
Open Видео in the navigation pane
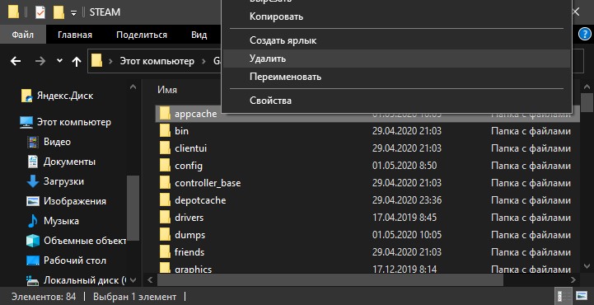point(57,142)
